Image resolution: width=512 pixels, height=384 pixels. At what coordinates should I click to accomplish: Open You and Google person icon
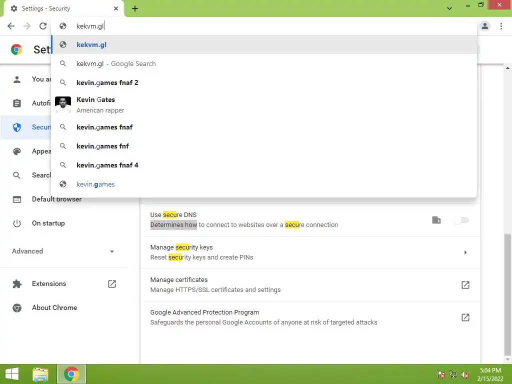click(16, 79)
